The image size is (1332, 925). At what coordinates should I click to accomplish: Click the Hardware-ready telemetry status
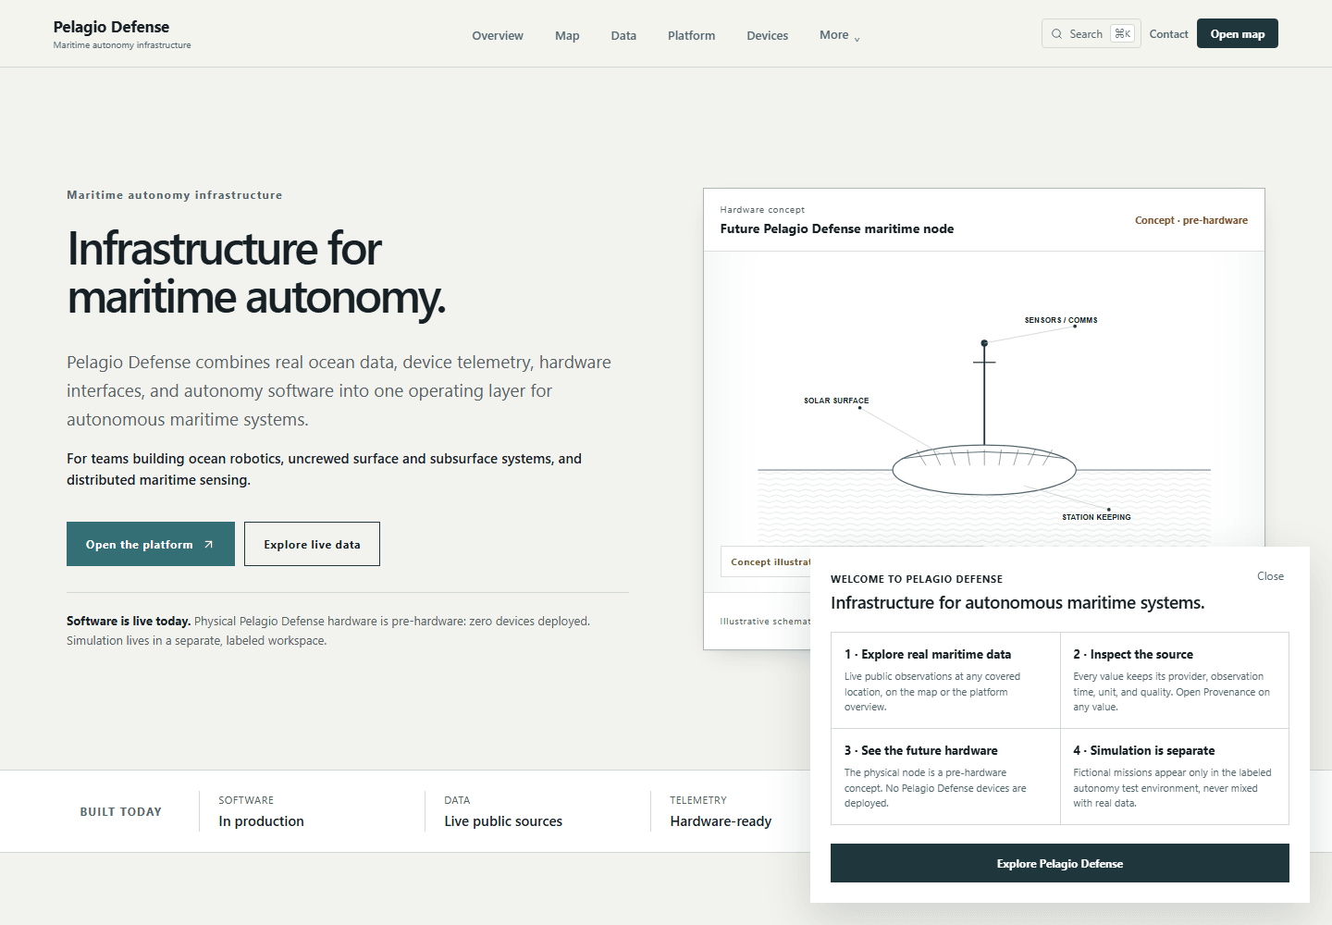point(721,821)
